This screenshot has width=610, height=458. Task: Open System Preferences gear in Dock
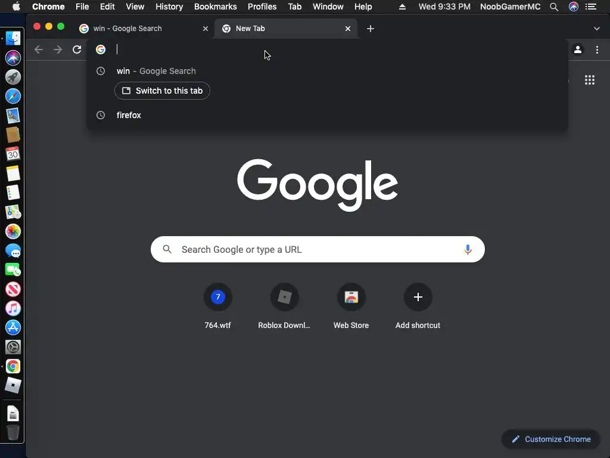tap(13, 346)
